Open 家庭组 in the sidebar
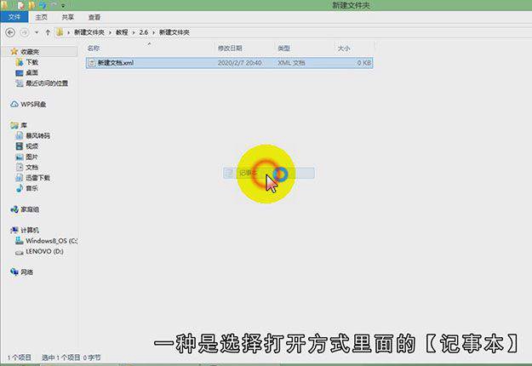The height and width of the screenshot is (366, 532). 30,209
